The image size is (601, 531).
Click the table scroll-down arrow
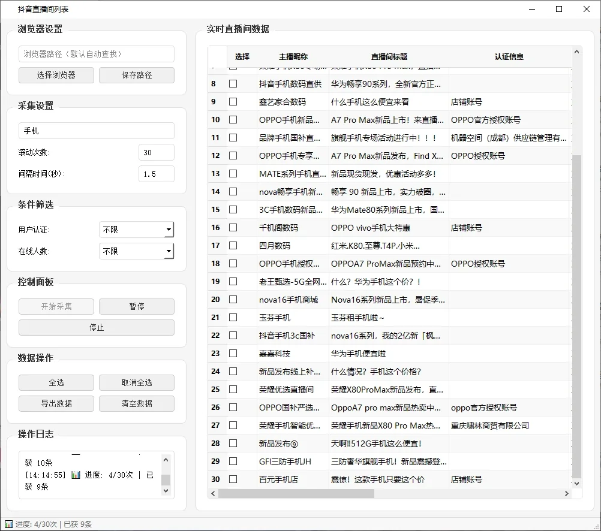click(576, 484)
